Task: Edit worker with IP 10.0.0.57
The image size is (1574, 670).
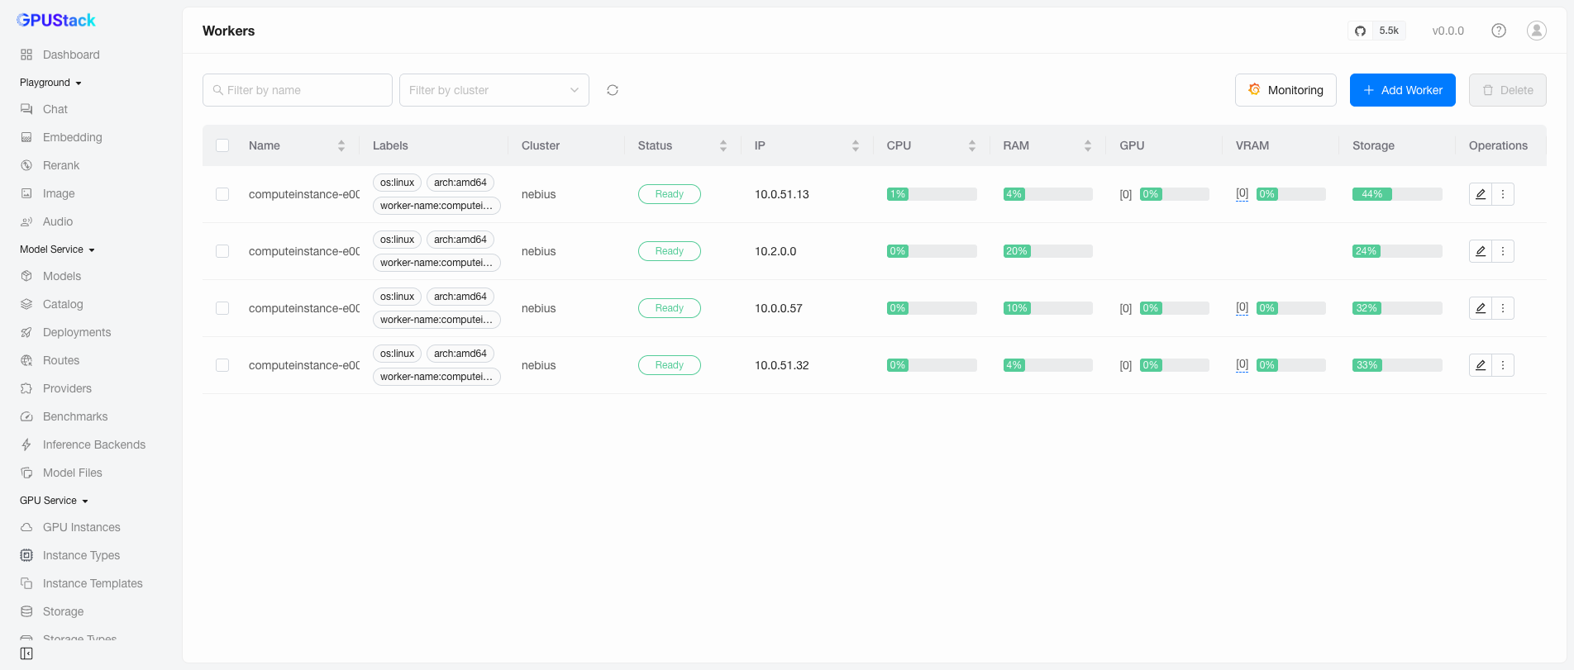Action: (x=1481, y=308)
